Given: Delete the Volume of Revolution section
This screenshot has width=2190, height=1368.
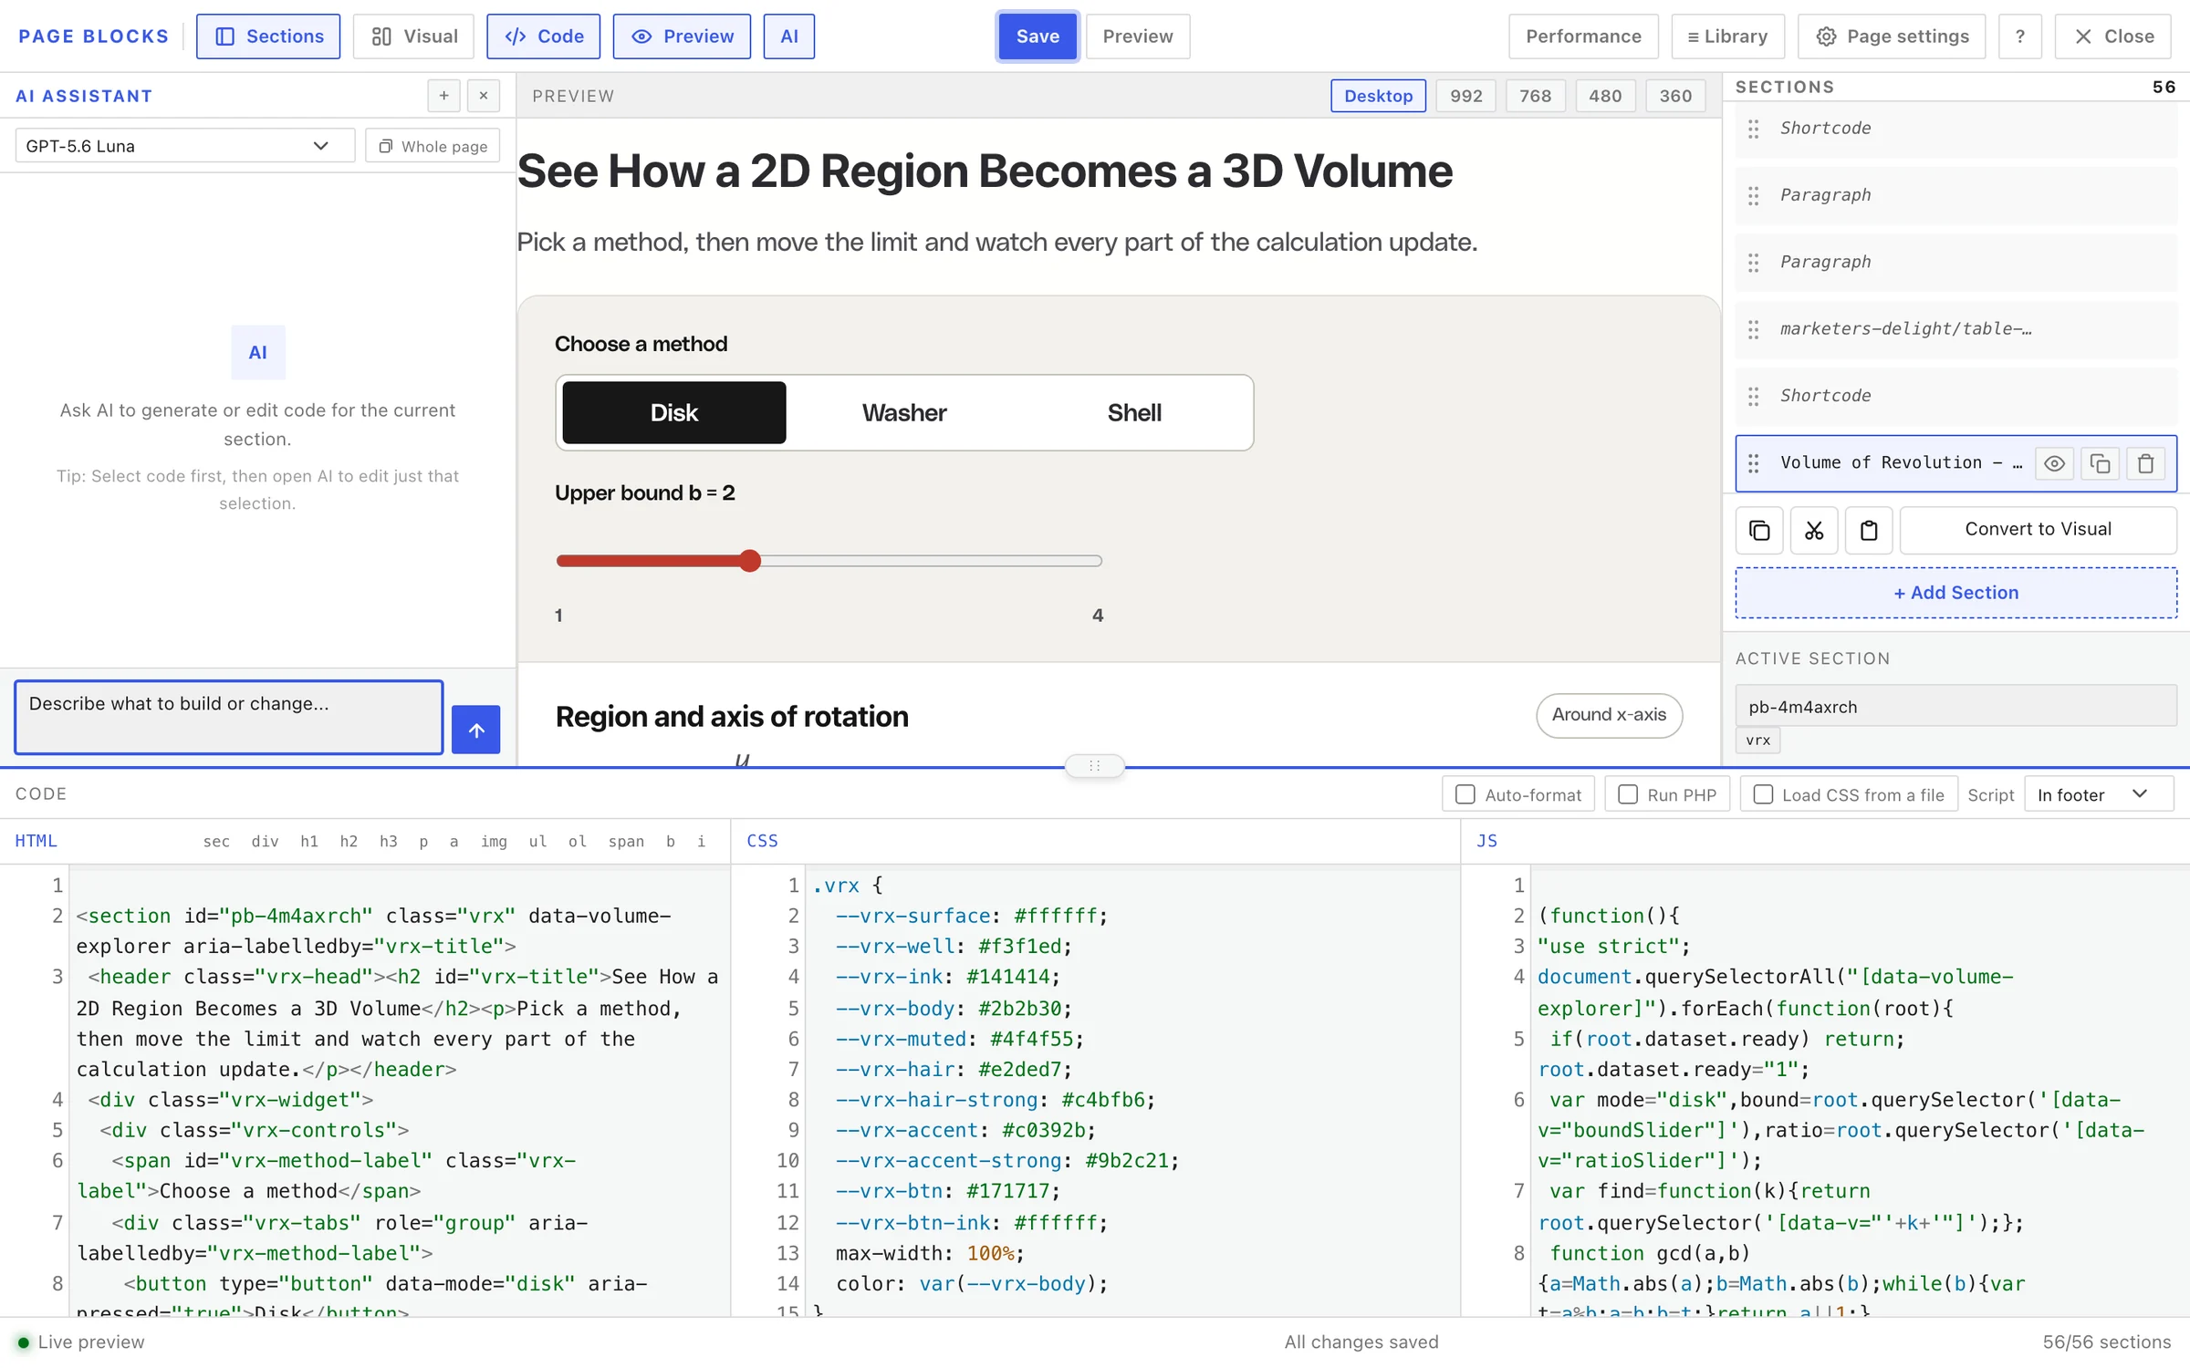Looking at the screenshot, I should click(x=2145, y=463).
